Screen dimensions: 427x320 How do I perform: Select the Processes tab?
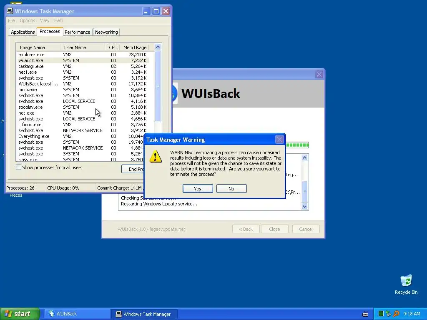50,31
